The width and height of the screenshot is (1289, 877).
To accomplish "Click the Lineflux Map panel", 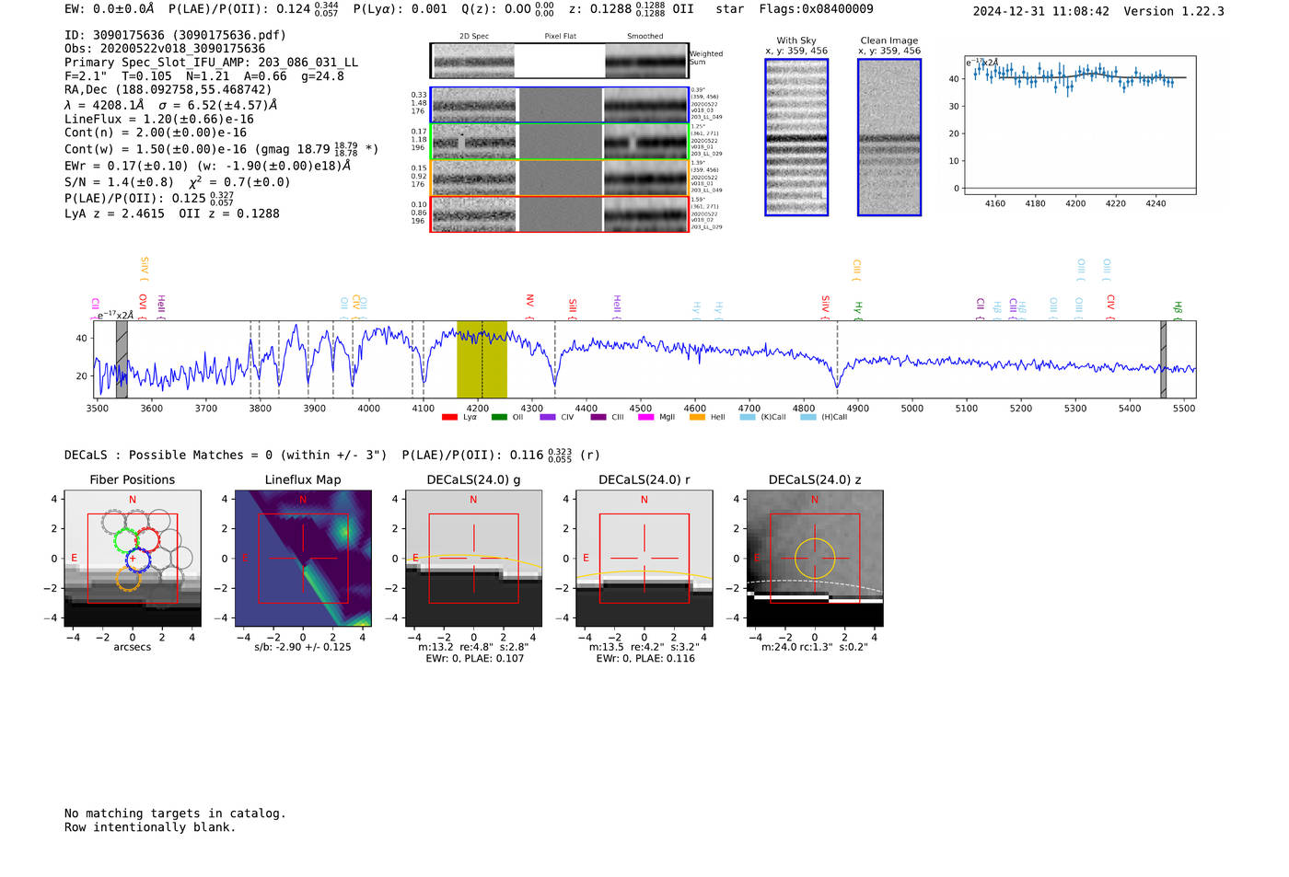I will (303, 559).
